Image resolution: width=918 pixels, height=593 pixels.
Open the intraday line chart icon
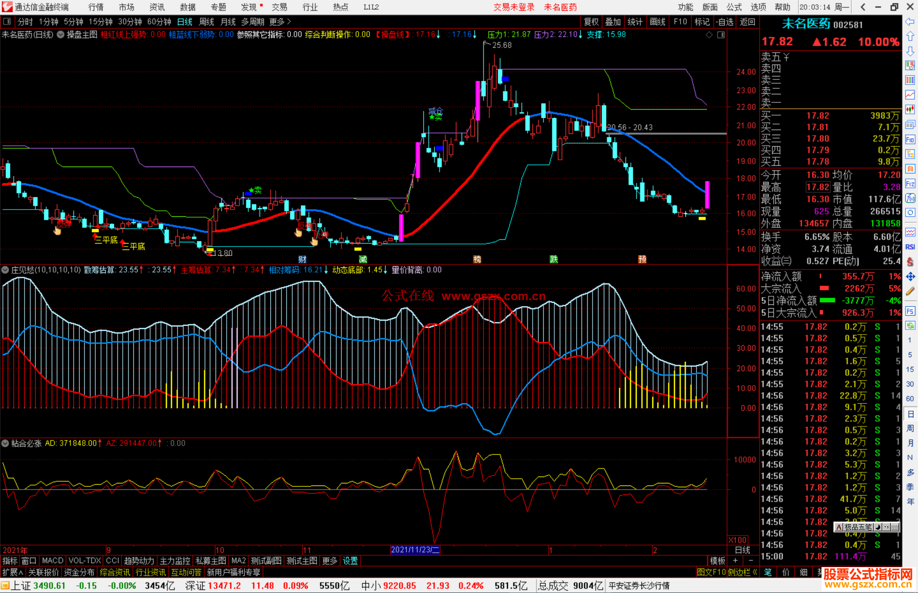click(x=910, y=95)
